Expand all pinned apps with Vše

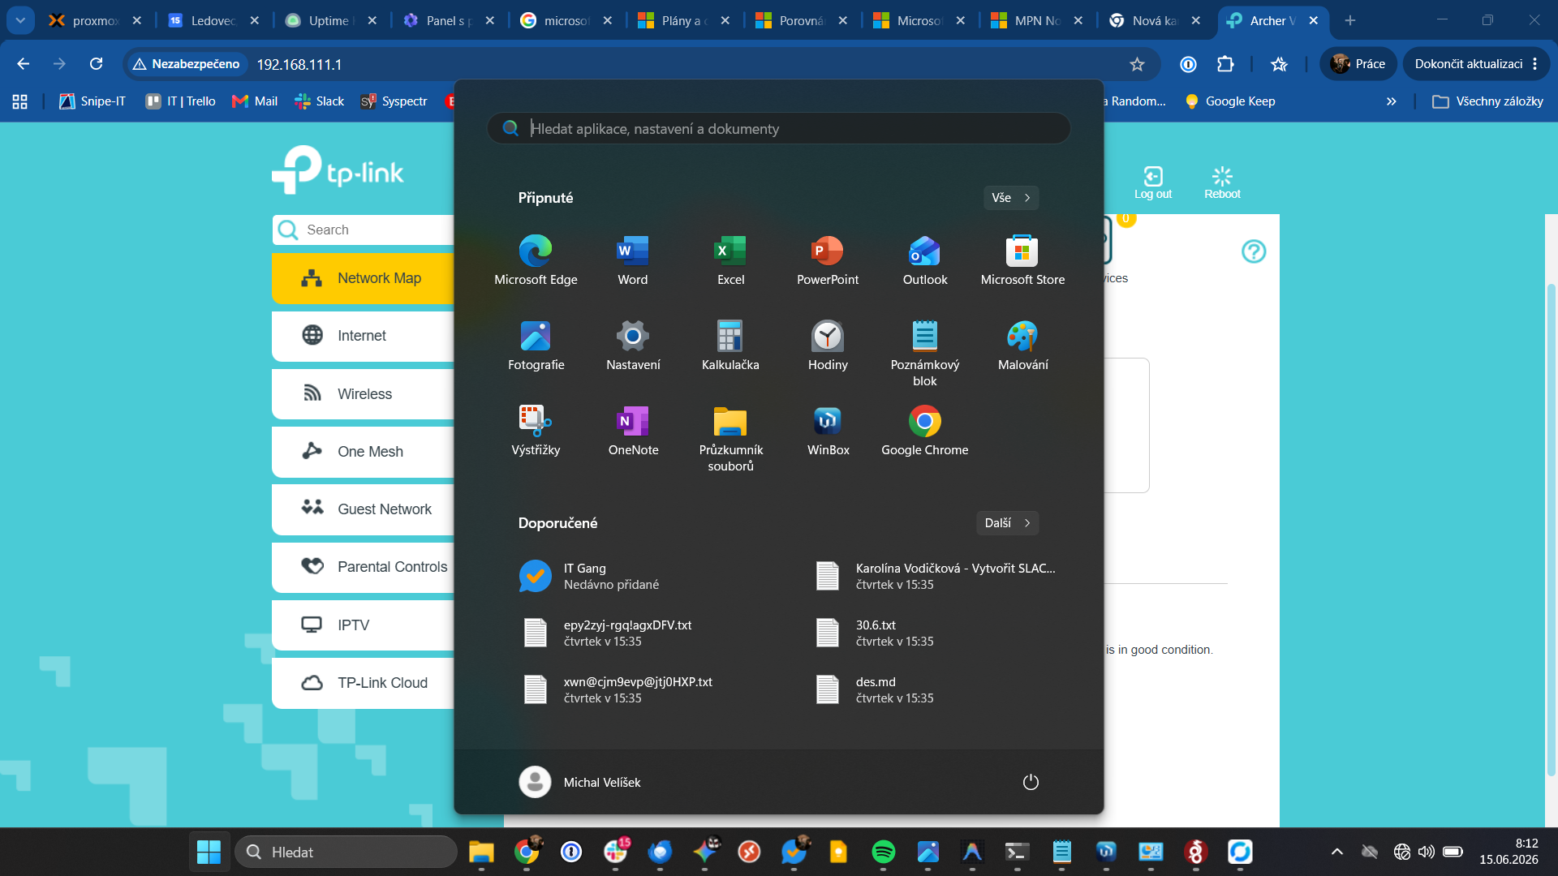pos(1011,198)
